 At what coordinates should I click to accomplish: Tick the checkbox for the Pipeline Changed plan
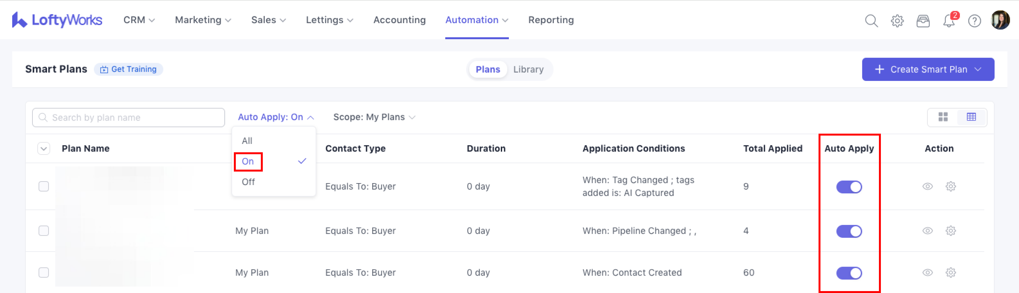(43, 231)
